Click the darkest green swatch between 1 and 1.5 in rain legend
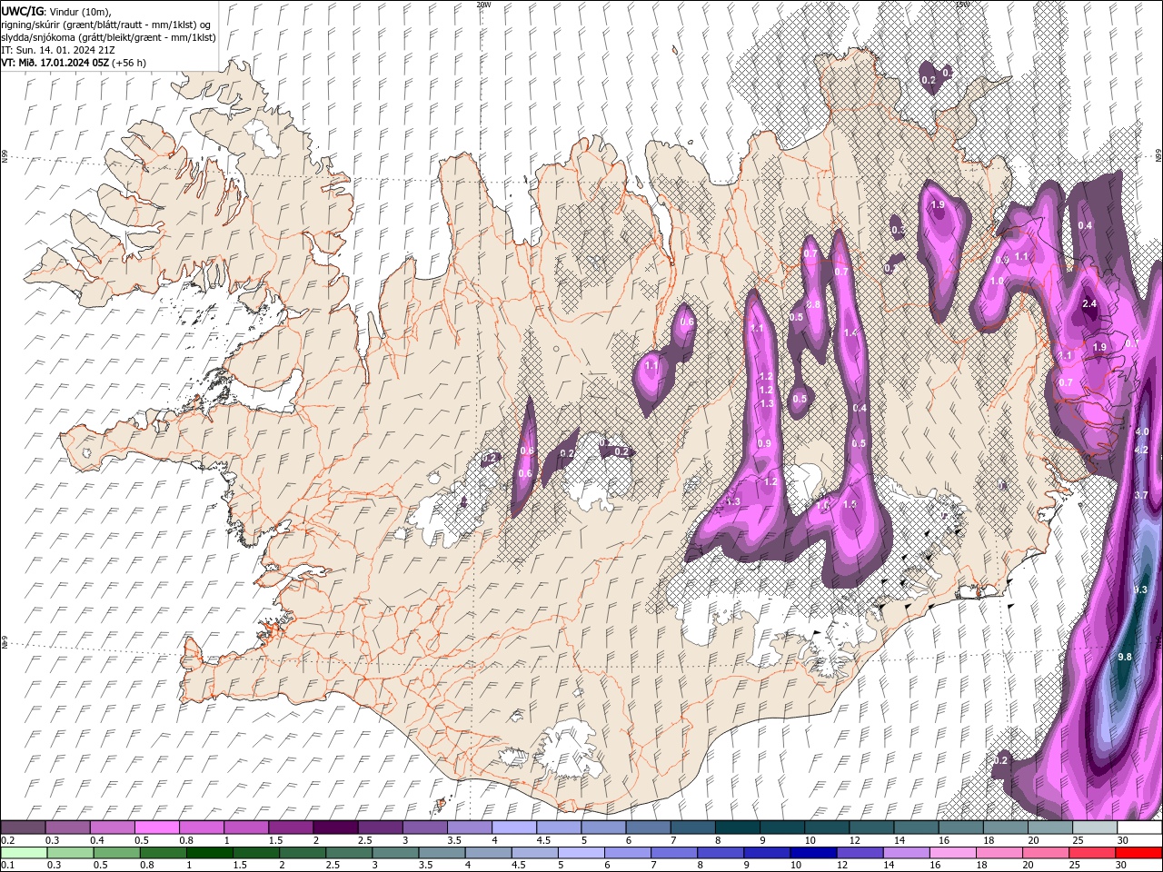Image resolution: width=1163 pixels, height=872 pixels. pyautogui.click(x=209, y=853)
